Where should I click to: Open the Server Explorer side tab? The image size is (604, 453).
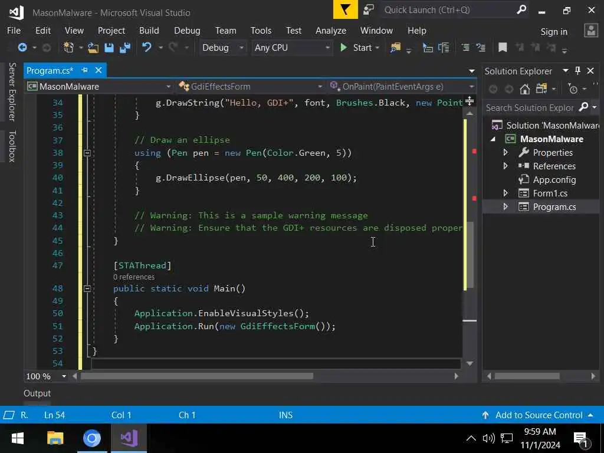pyautogui.click(x=12, y=91)
